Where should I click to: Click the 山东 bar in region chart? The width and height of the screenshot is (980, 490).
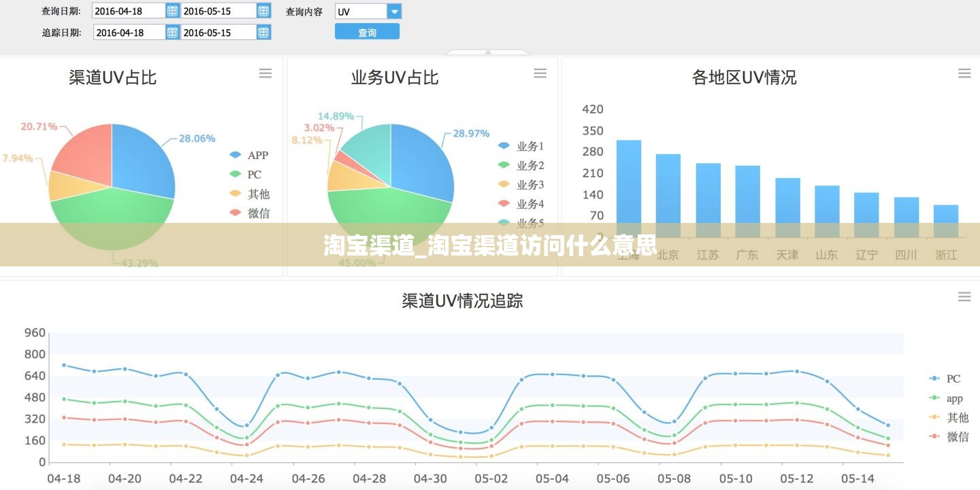tap(827, 211)
